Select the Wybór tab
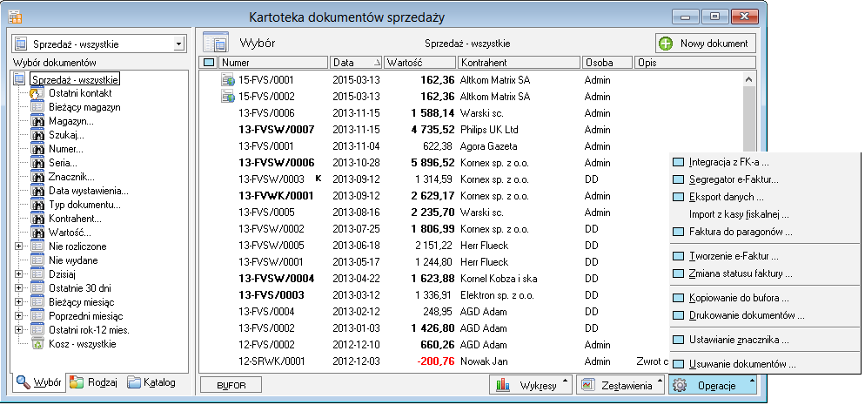The image size is (865, 405). (38, 381)
